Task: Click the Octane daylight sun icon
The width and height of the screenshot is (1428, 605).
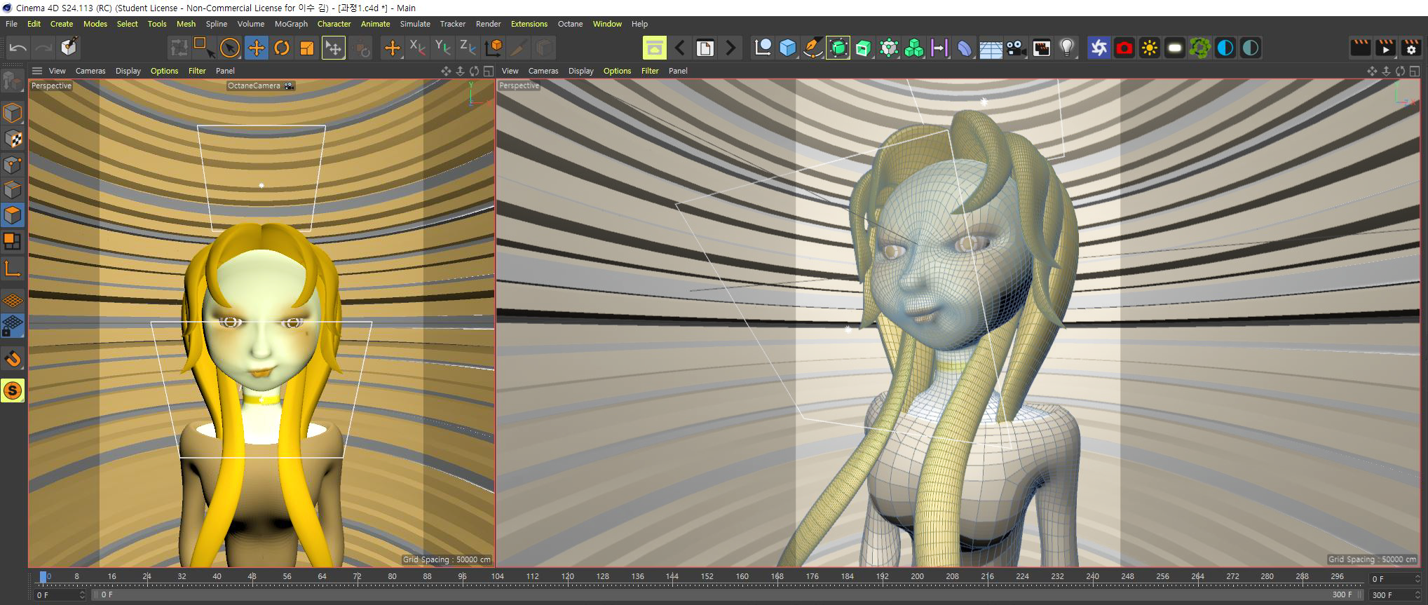Action: (1150, 48)
